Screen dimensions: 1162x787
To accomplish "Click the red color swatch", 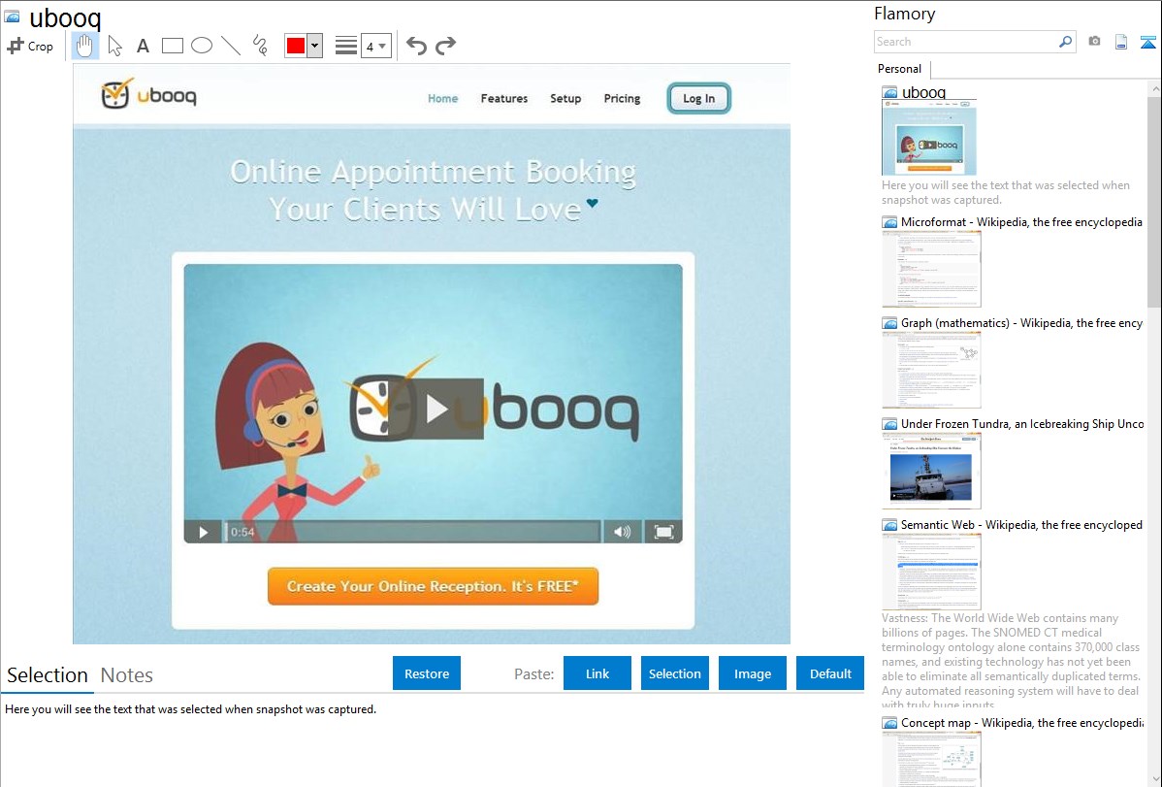I will point(296,46).
